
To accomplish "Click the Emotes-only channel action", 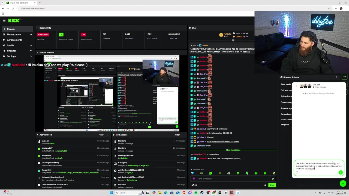I will 286,102.
